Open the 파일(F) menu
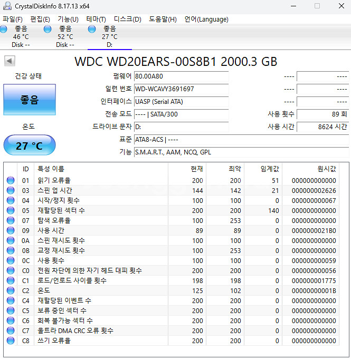 pyautogui.click(x=13, y=20)
